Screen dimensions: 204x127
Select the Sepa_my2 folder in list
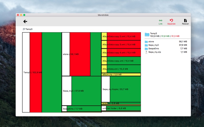point(166,45)
